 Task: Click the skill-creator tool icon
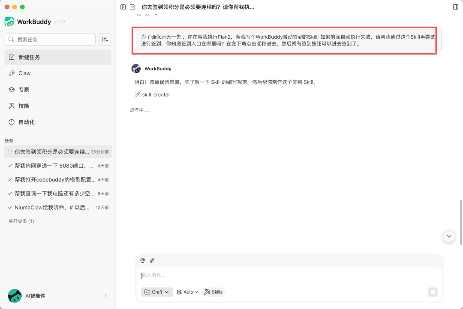(138, 94)
